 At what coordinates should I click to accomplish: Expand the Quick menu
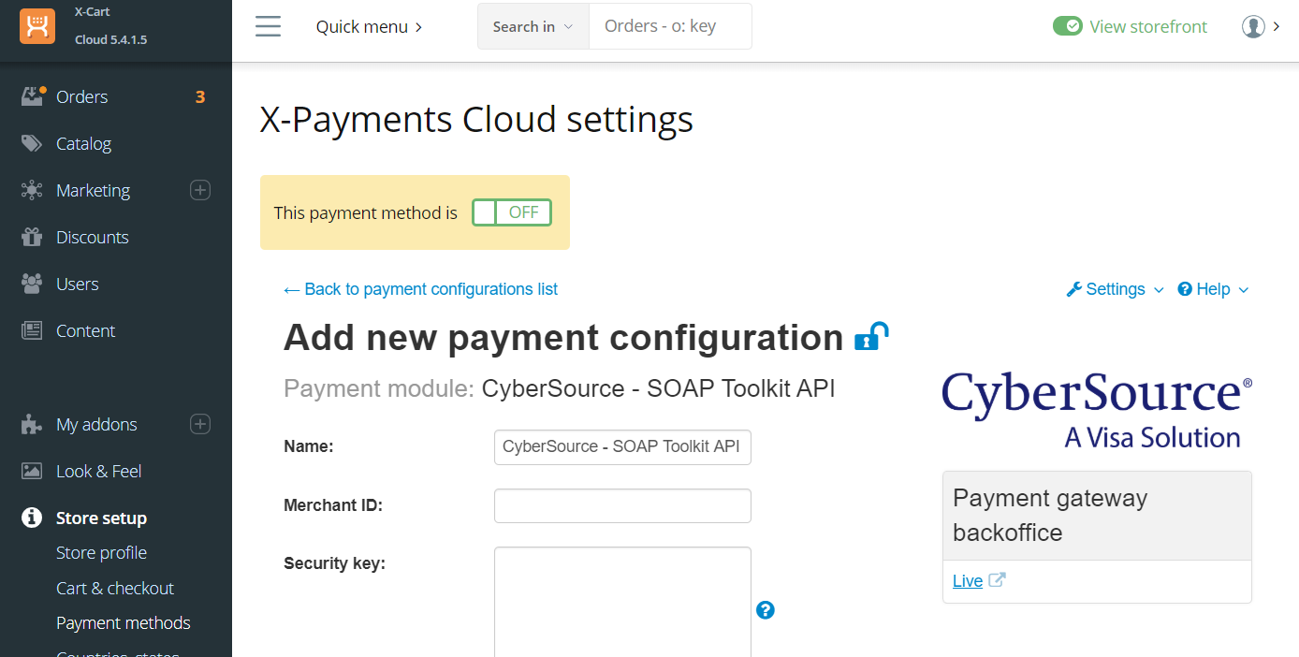coord(370,26)
